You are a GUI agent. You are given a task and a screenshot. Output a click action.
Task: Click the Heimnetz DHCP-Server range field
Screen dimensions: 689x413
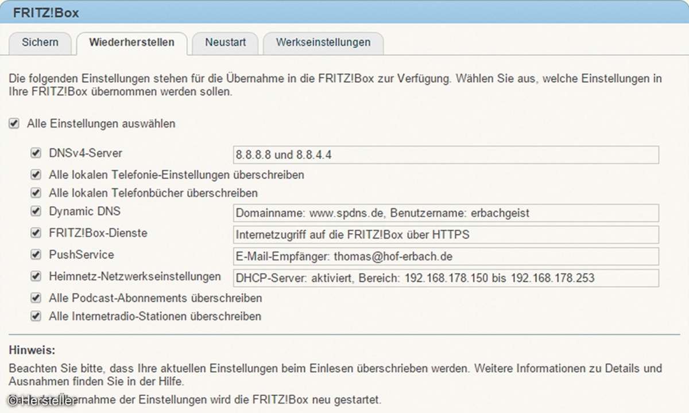tap(446, 278)
